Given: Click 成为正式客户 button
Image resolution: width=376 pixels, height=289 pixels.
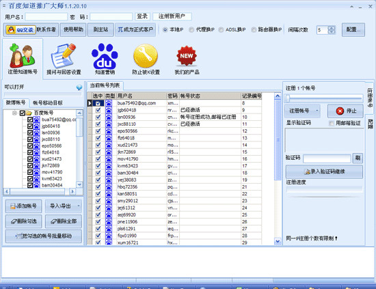Looking at the screenshot, I should [135, 29].
